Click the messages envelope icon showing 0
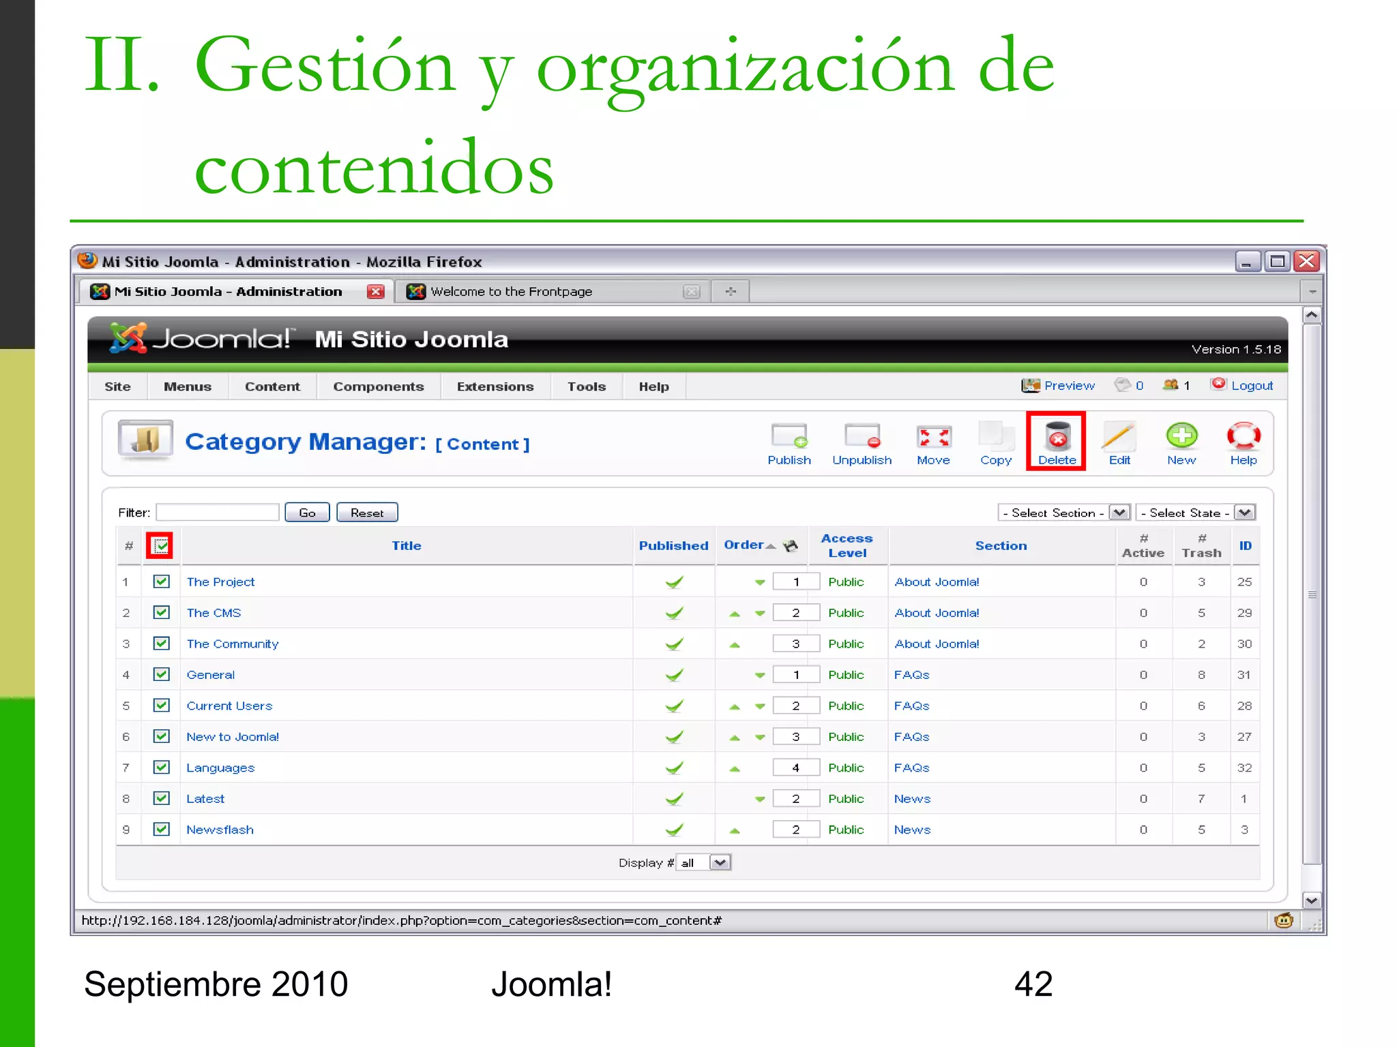 pyautogui.click(x=1122, y=385)
